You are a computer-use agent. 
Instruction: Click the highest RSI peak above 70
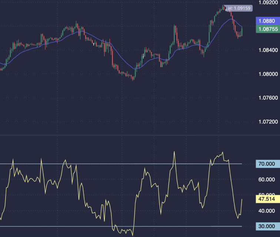[223, 153]
